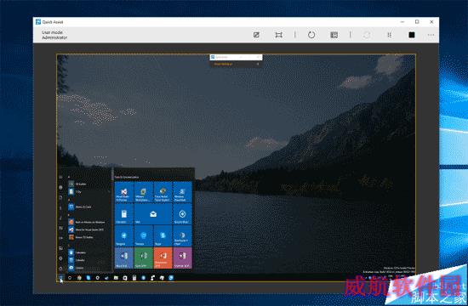The image size is (468, 306).
Task: Expand the hamburger menu atop Start left rail
Action: click(60, 177)
